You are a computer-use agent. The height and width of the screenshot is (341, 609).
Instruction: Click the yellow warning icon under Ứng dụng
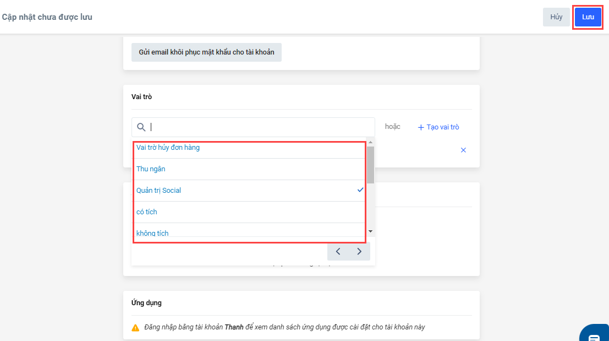[135, 327]
